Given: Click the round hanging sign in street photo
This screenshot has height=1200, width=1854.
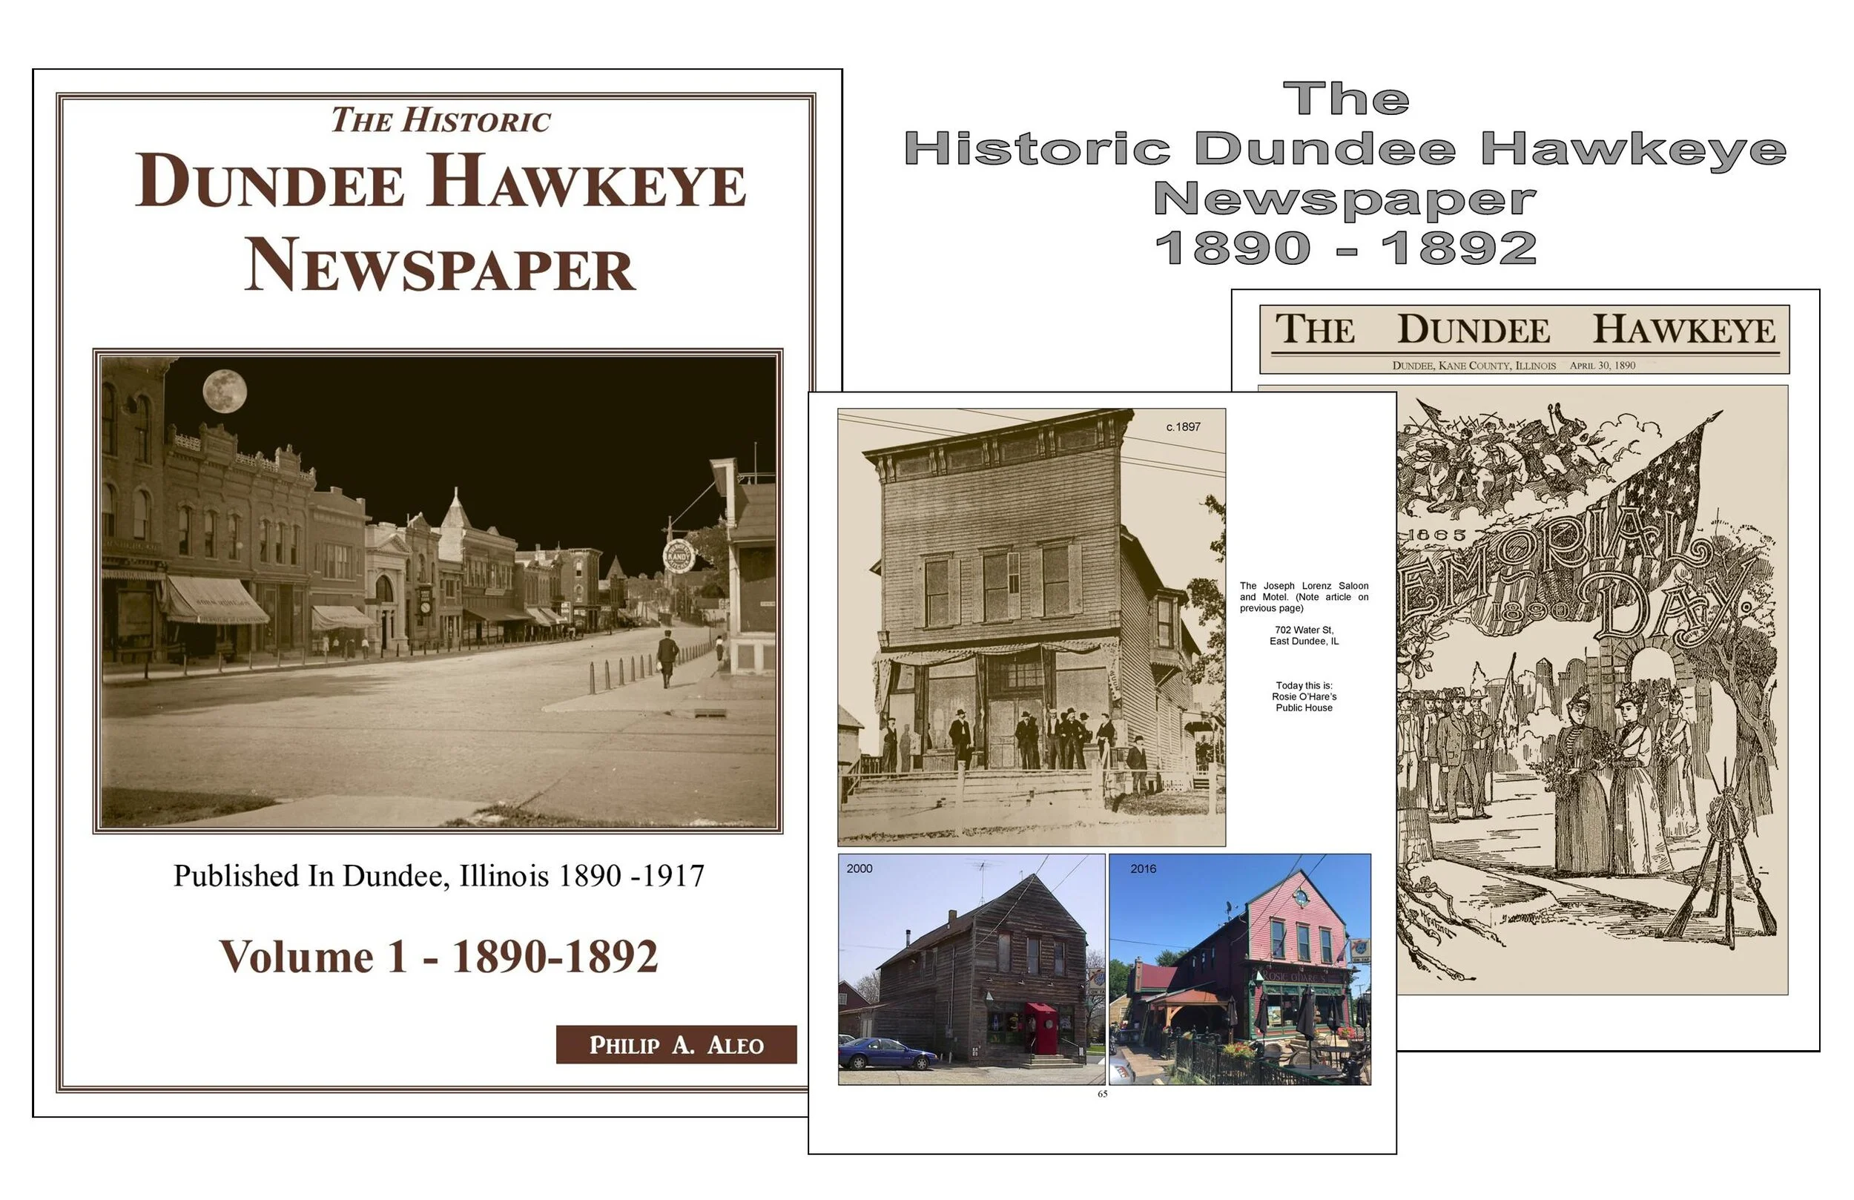Looking at the screenshot, I should click(x=679, y=556).
